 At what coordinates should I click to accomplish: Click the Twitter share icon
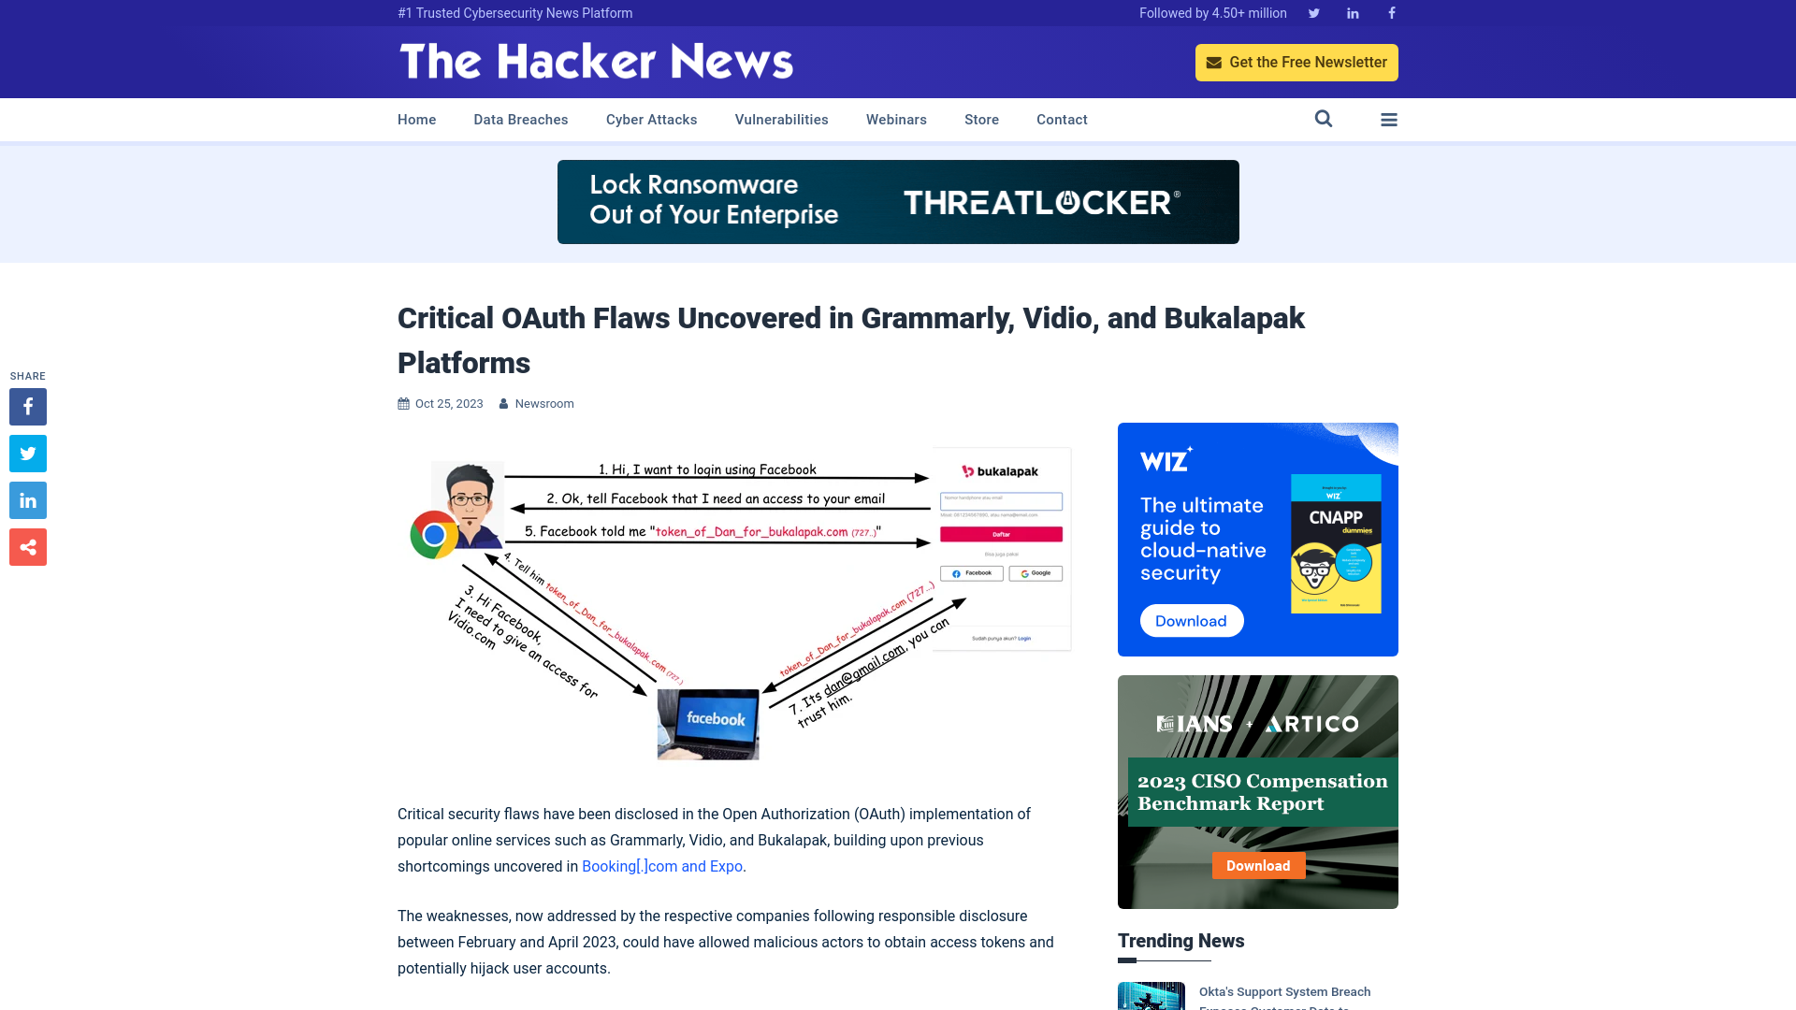click(x=27, y=453)
